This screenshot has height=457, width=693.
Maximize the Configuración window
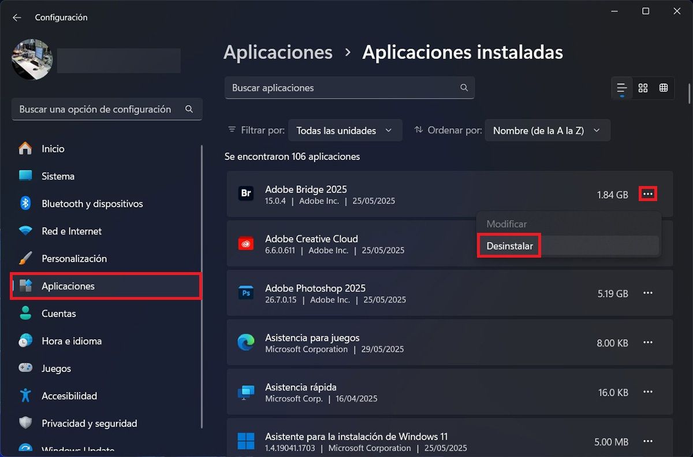[646, 11]
